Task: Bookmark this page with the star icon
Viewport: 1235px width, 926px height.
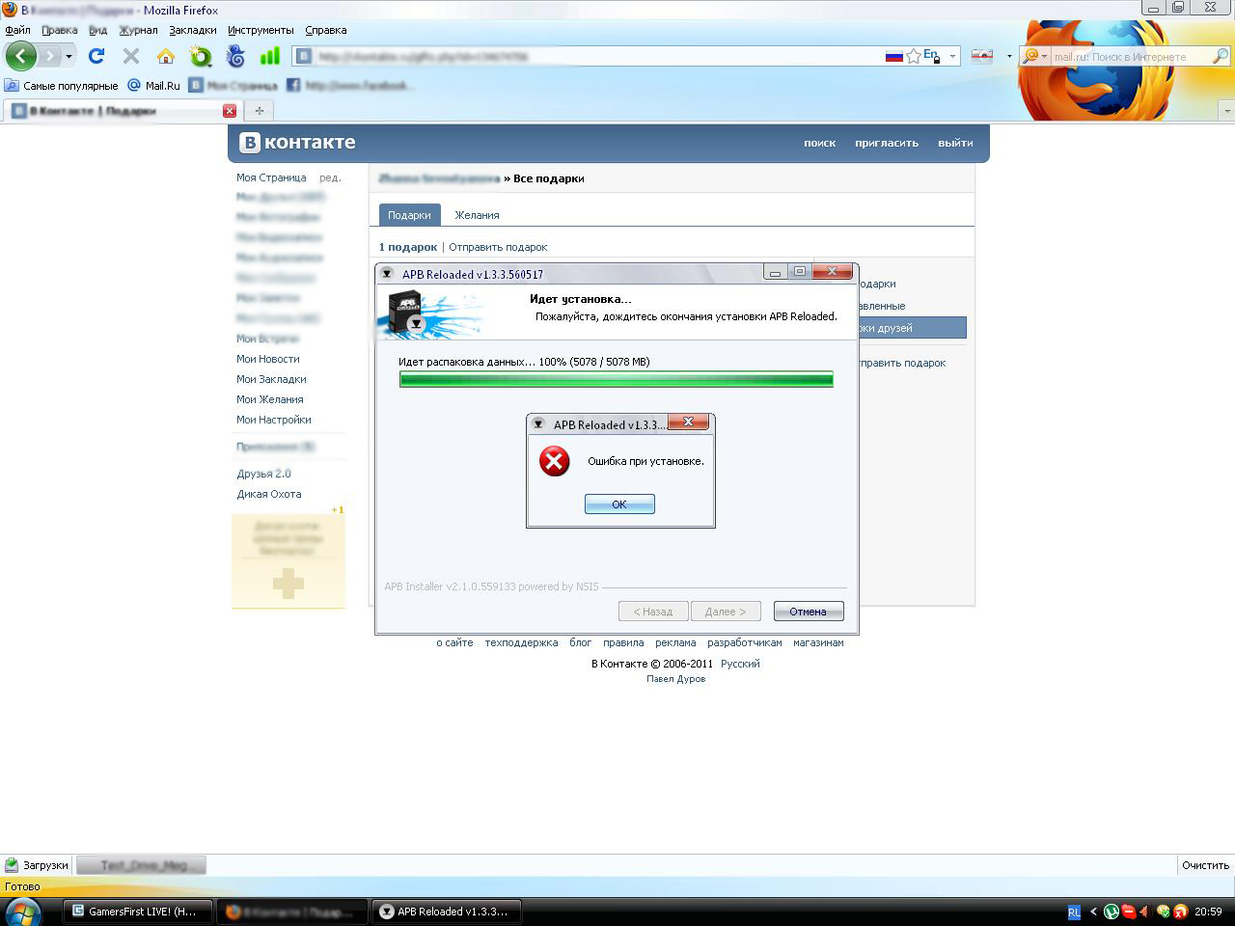Action: (913, 56)
